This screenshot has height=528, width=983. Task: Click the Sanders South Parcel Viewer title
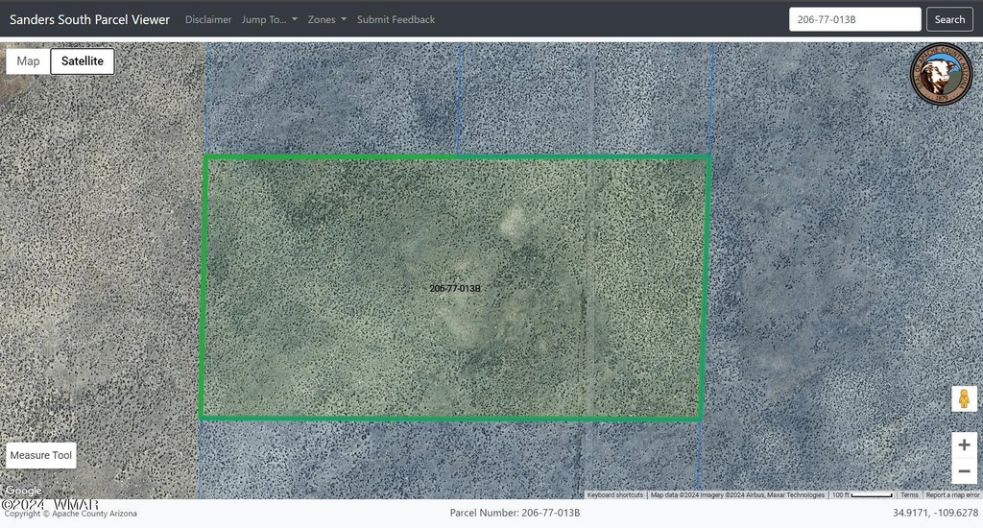89,19
